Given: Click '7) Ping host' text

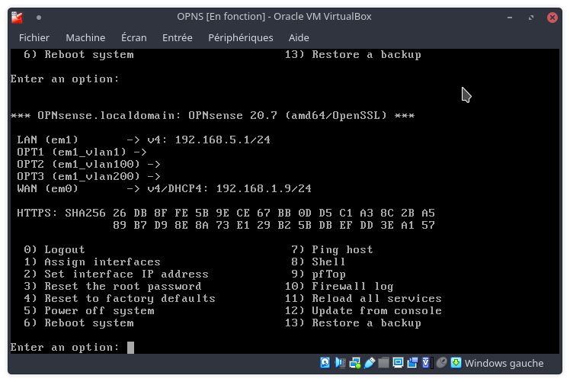Looking at the screenshot, I should coord(332,249).
